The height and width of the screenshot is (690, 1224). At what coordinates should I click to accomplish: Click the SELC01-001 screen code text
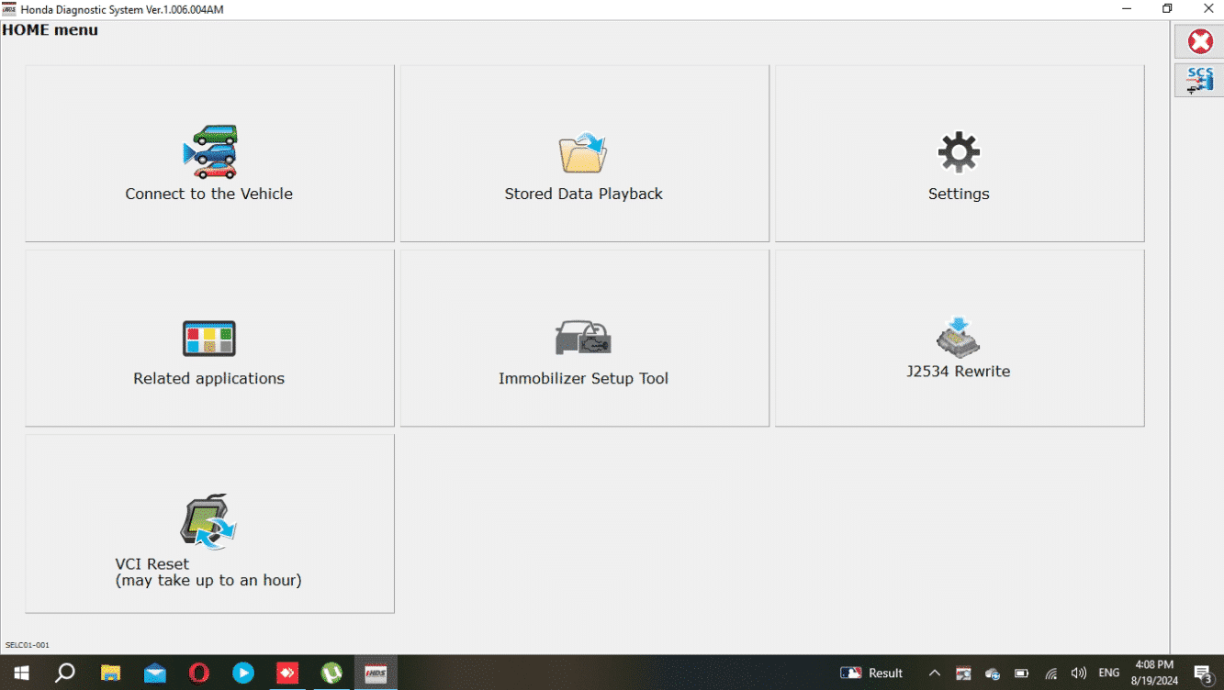point(28,645)
